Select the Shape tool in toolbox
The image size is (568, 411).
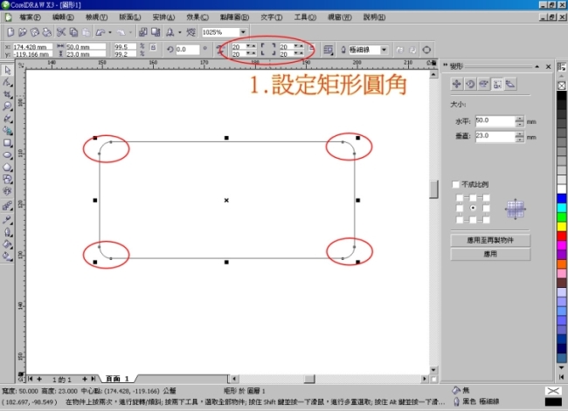pyautogui.click(x=7, y=83)
